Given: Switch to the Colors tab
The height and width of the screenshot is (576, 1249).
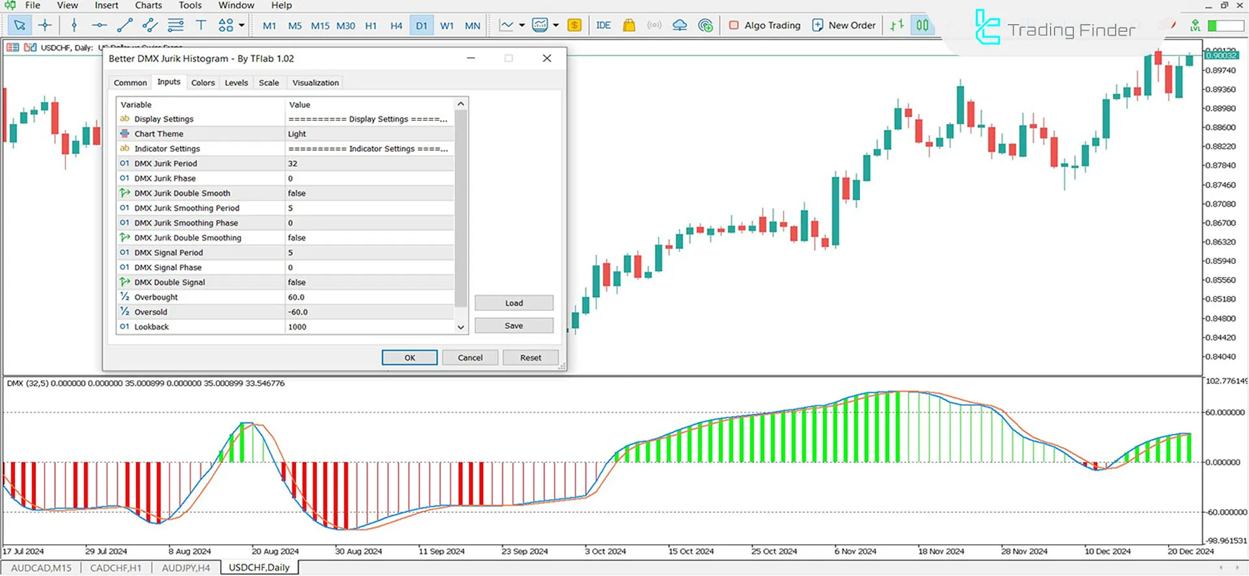Looking at the screenshot, I should pos(203,83).
